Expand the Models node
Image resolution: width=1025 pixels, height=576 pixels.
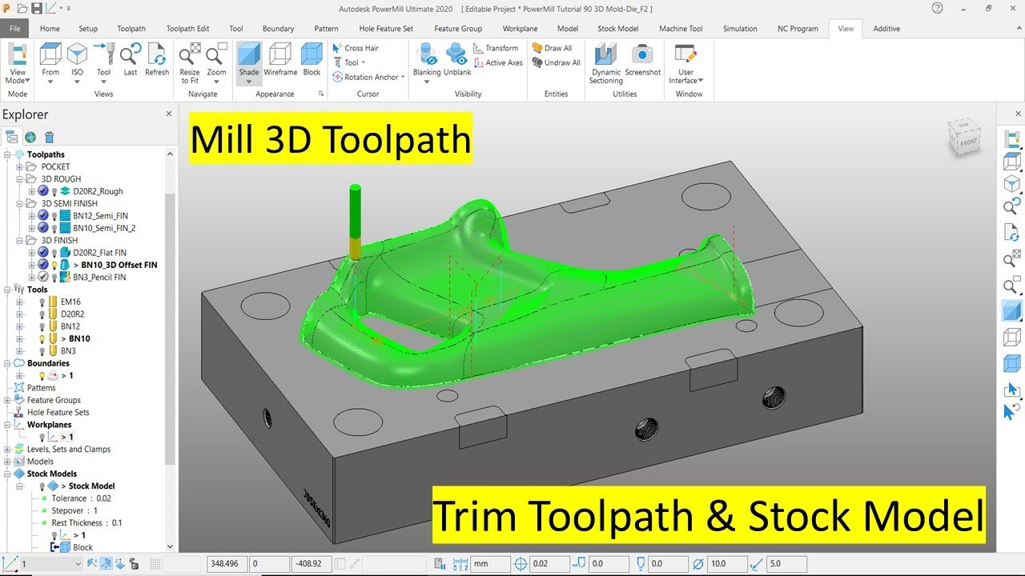[x=7, y=462]
